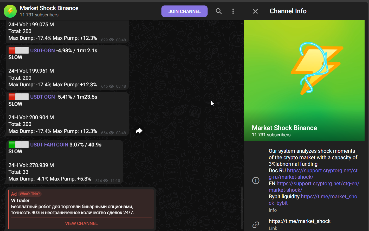Click the Market Shock Binance avatar in the header
This screenshot has width=369, height=231.
(10, 11)
